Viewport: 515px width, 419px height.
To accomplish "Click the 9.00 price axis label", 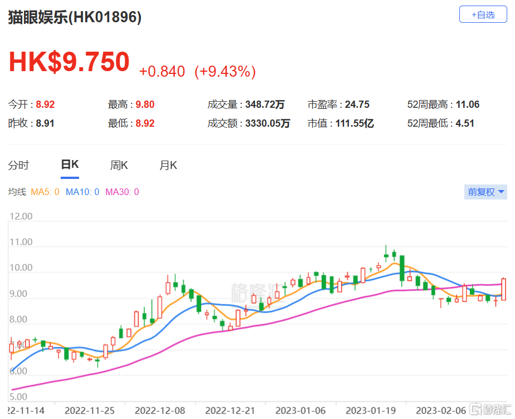I will click(18, 293).
